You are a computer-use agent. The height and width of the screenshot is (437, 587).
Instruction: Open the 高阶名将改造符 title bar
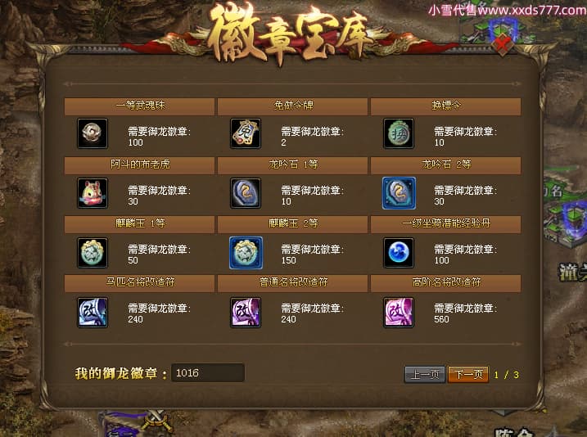pyautogui.click(x=446, y=283)
